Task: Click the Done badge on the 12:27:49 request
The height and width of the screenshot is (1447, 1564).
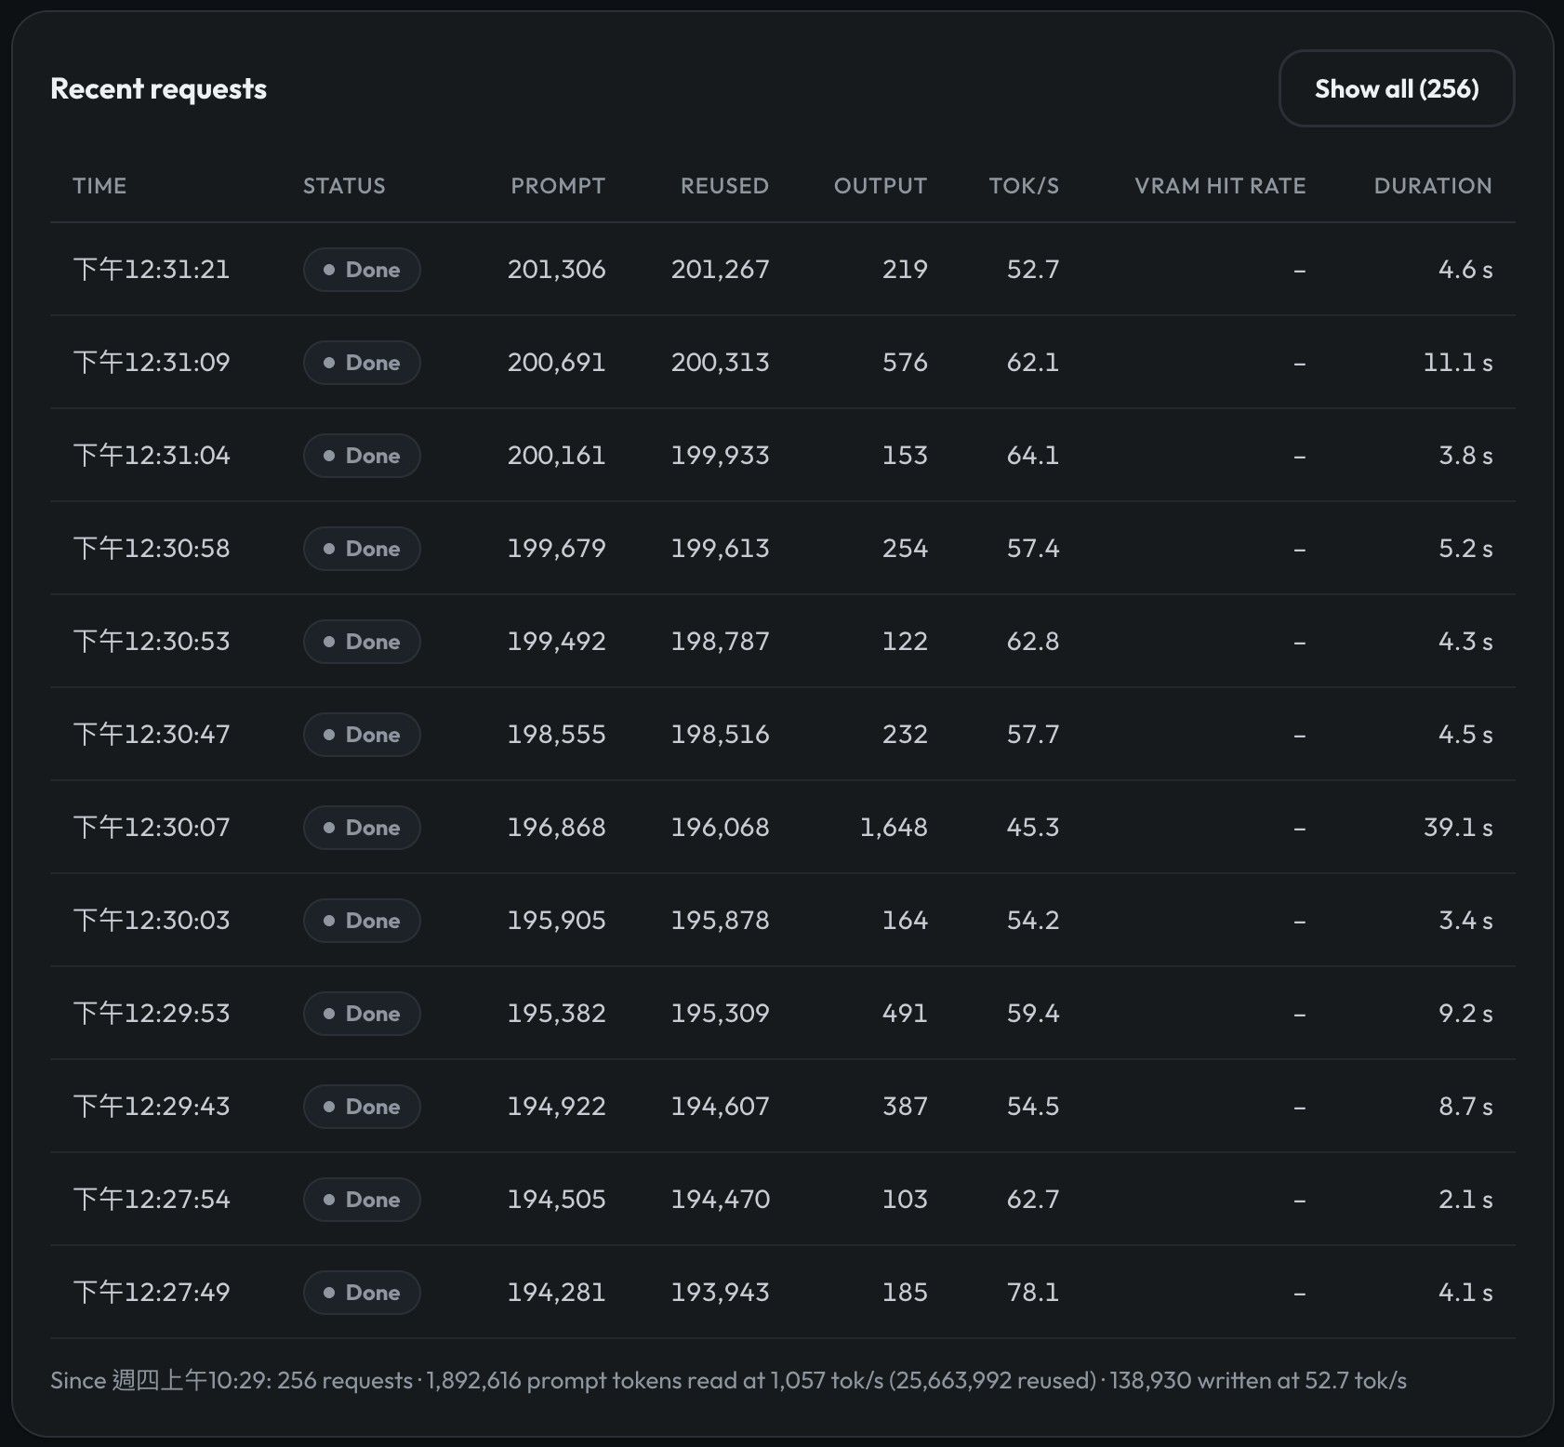Action: 362,1293
